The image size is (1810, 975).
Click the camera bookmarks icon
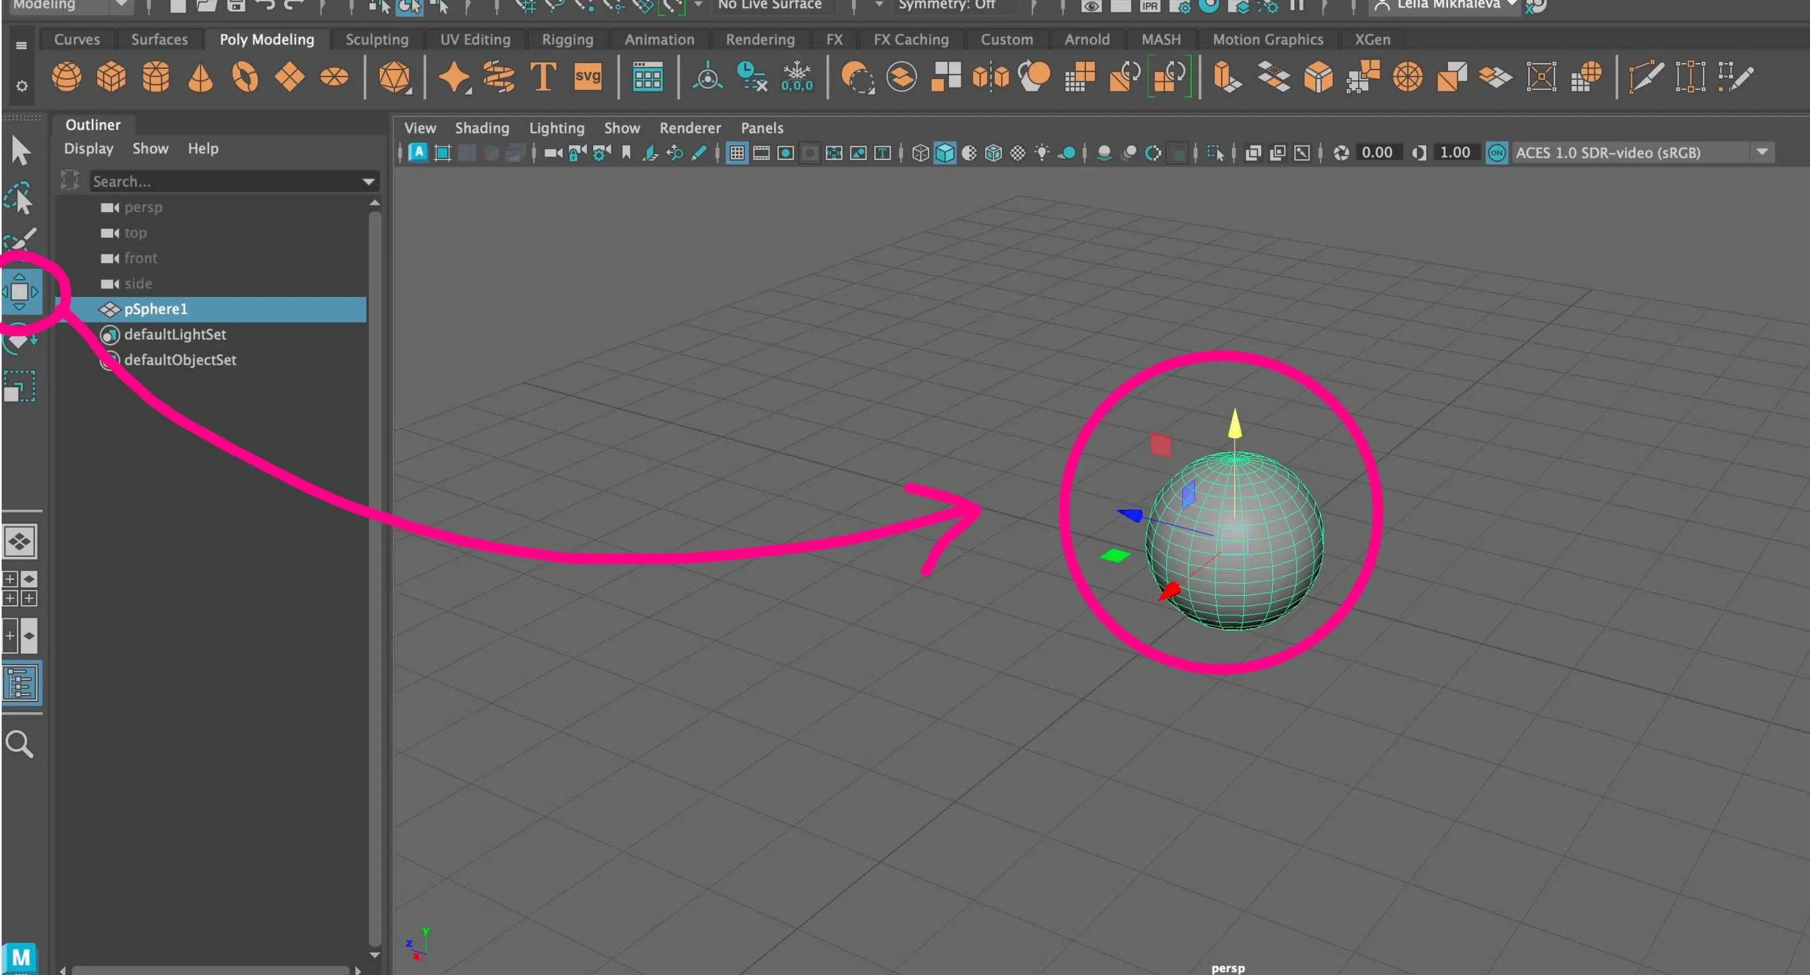(626, 152)
